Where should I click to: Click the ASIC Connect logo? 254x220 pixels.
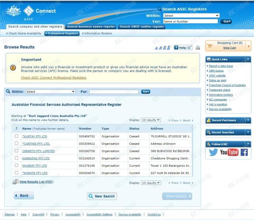pyautogui.click(x=31, y=13)
